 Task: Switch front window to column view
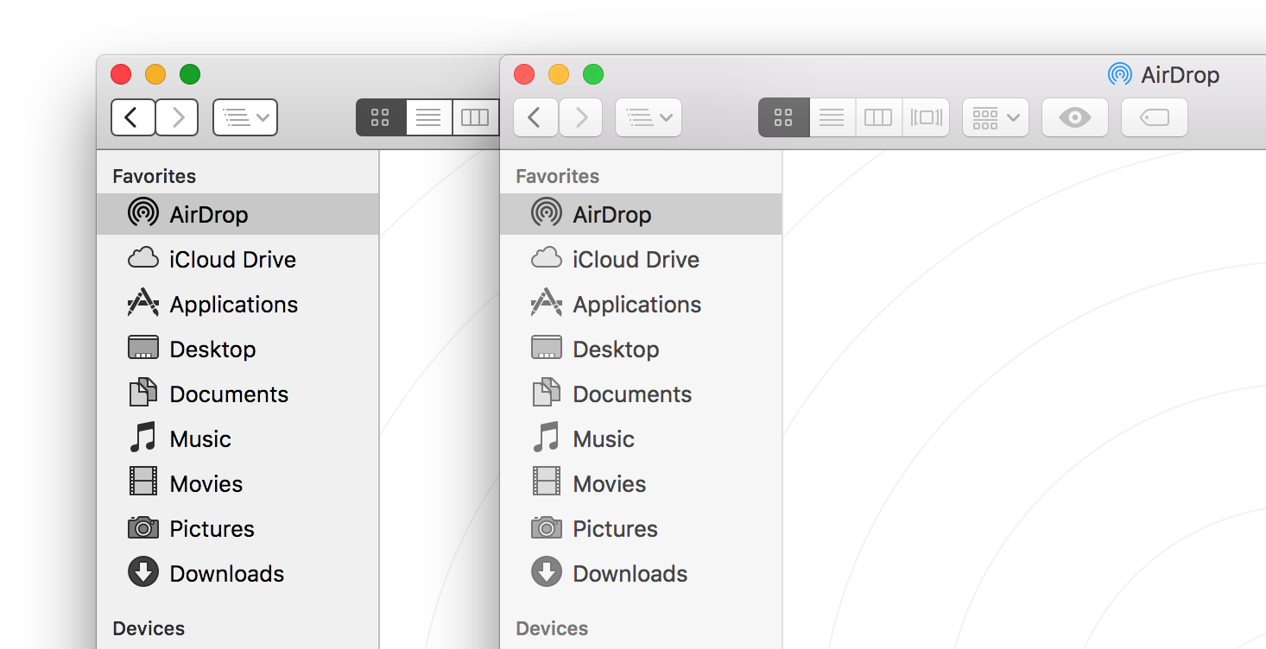click(878, 117)
